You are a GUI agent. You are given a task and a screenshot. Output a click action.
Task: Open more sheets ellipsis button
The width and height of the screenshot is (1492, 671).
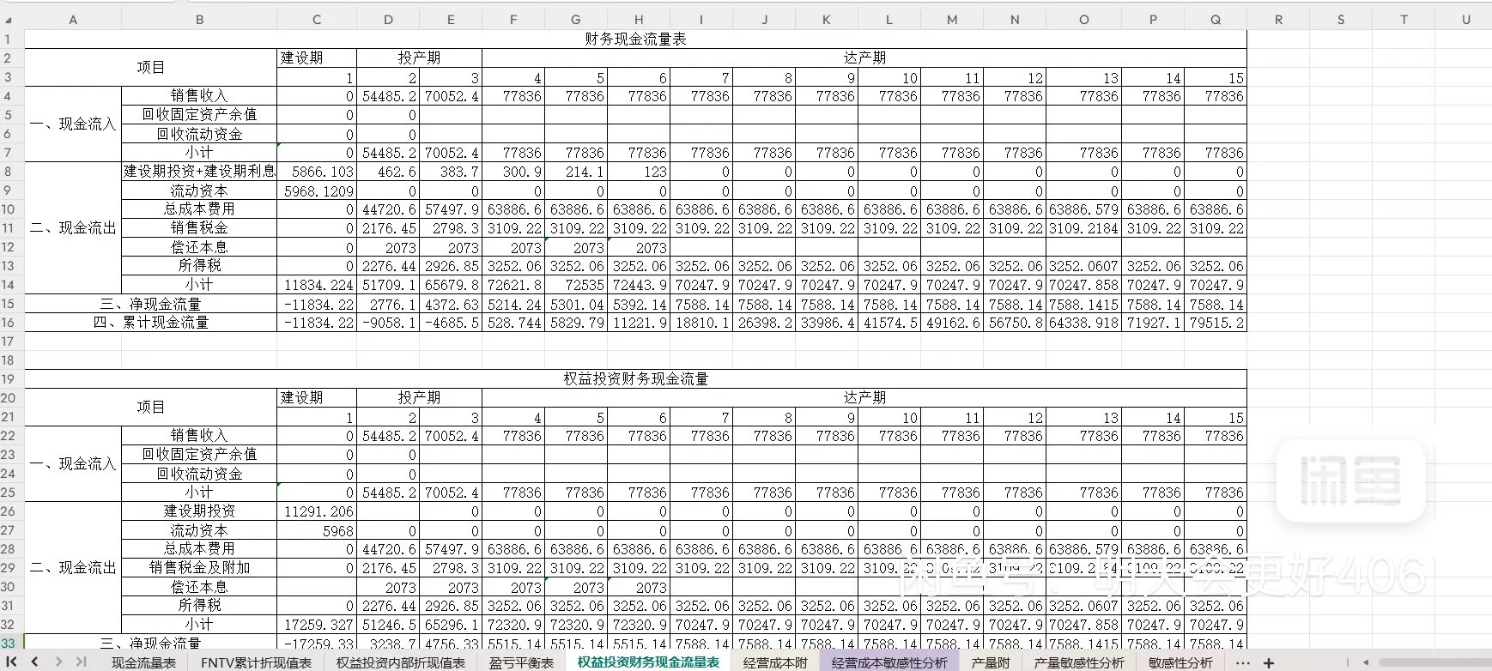coord(1242,662)
